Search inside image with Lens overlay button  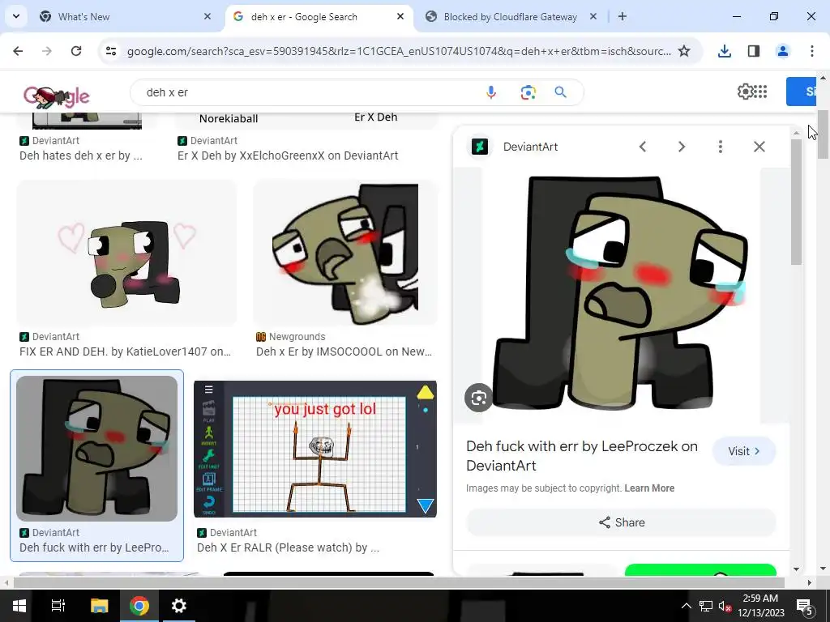click(478, 398)
